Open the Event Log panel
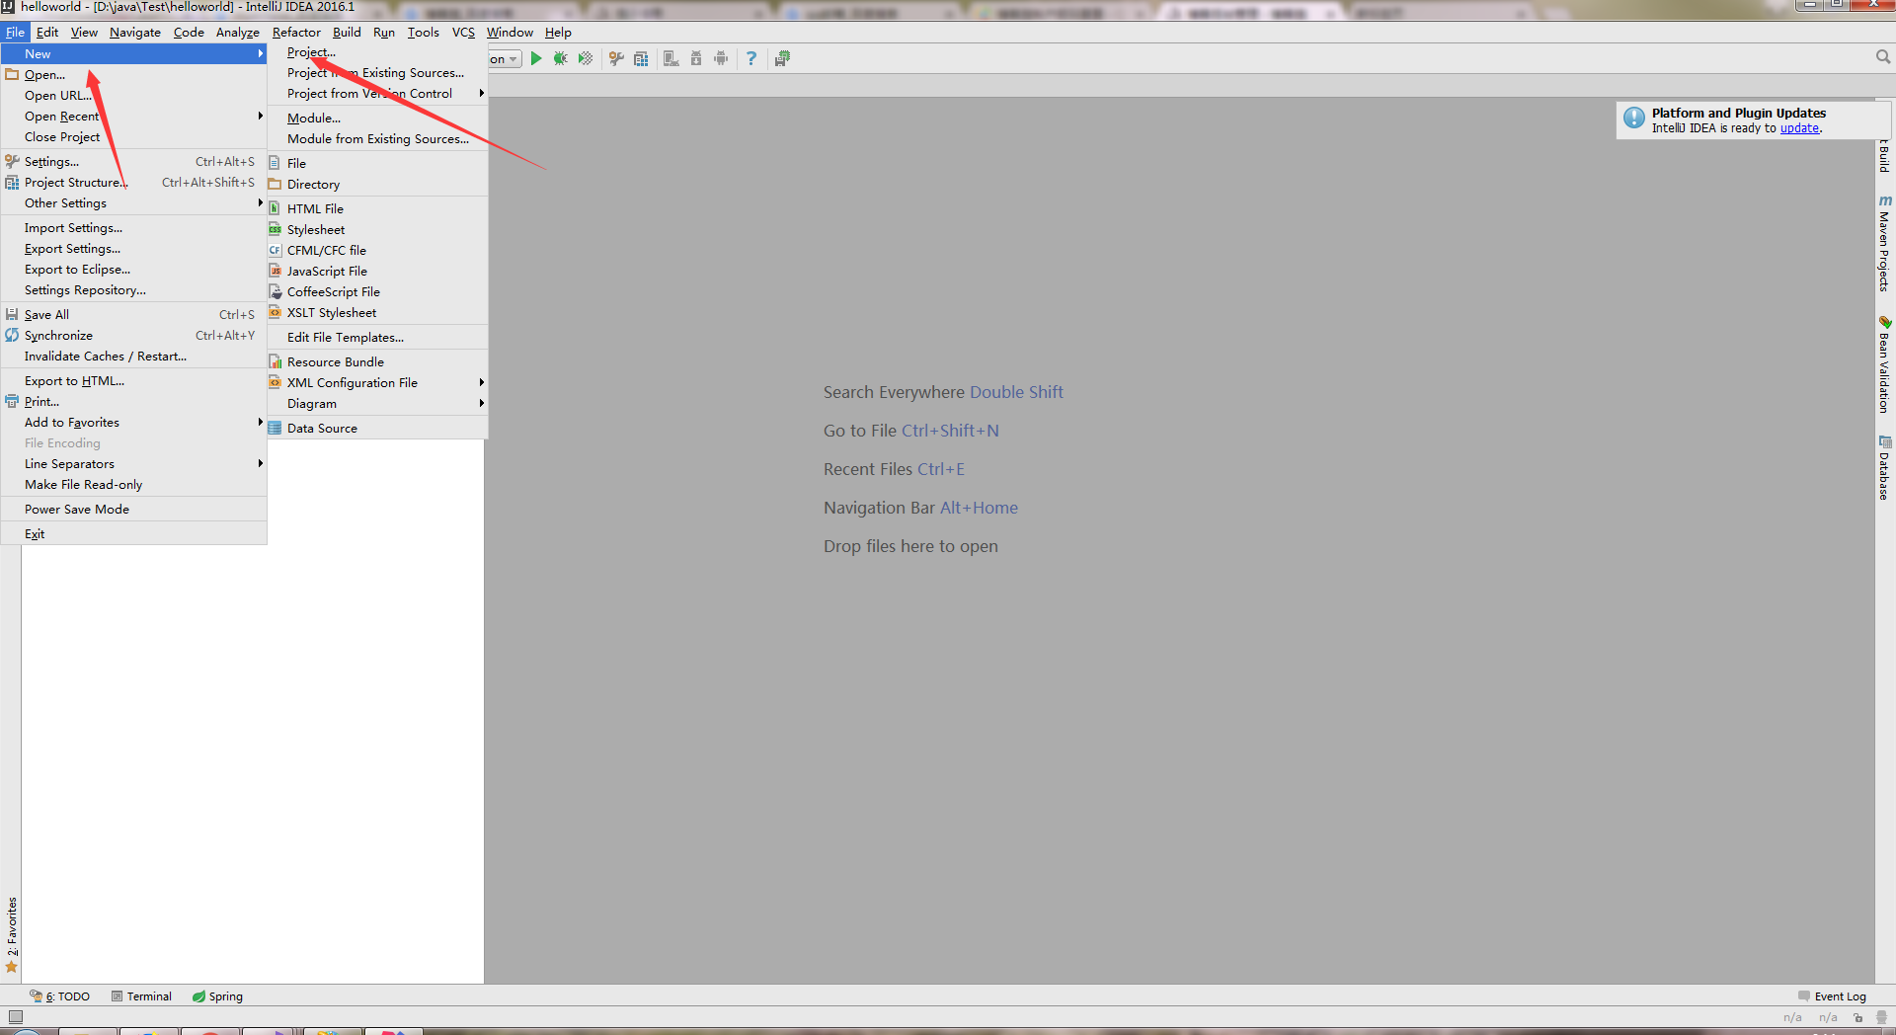1896x1035 pixels. tap(1832, 996)
